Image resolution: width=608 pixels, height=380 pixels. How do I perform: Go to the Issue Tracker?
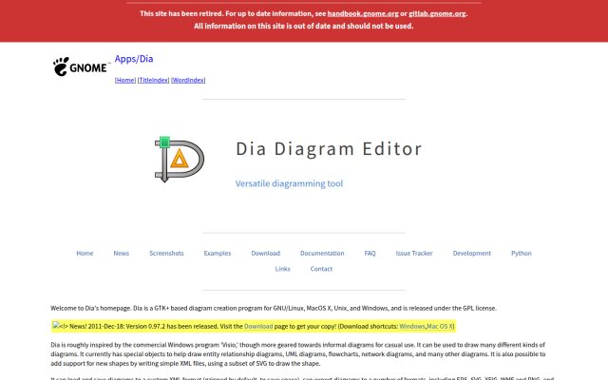[414, 254]
